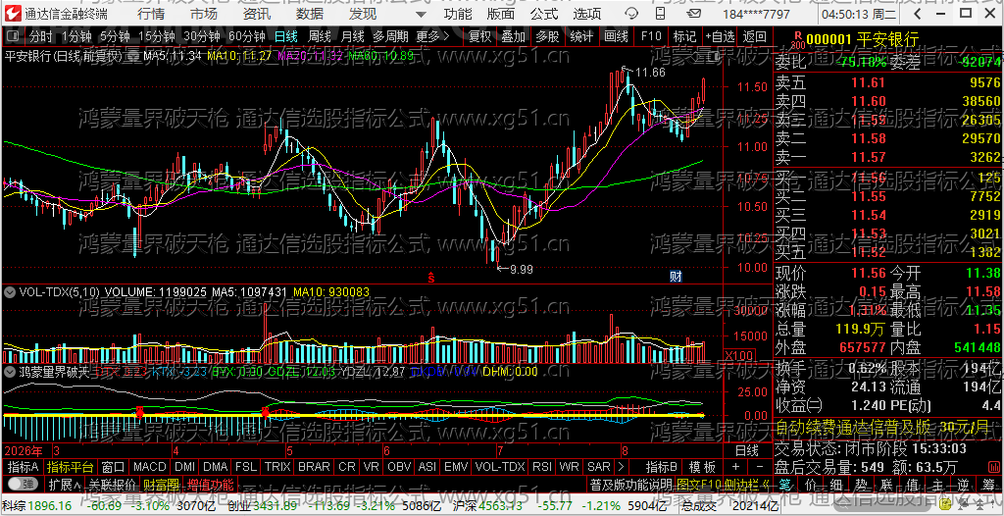Image resolution: width=1004 pixels, height=516 pixels.
Task: Open the 市场 menu
Action: coord(204,14)
